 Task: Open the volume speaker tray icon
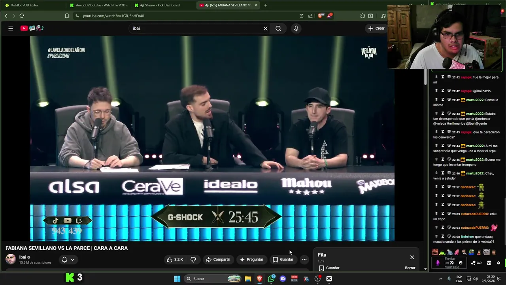pyautogui.click(x=475, y=279)
